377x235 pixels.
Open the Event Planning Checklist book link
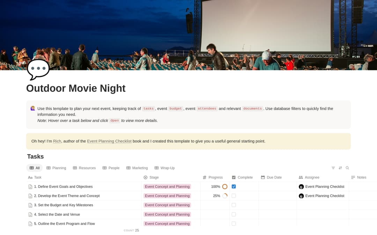pyautogui.click(x=109, y=141)
